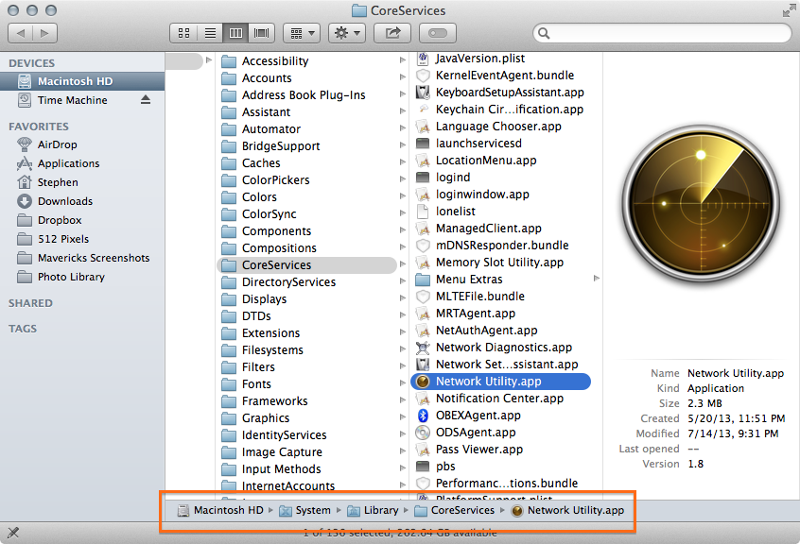Select the Network Utility.app radar icon in list
The height and width of the screenshot is (544, 800).
(x=423, y=382)
